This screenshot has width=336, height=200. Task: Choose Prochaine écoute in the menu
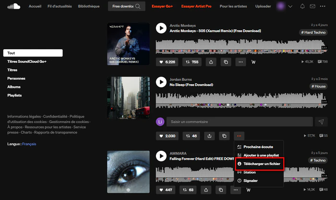(259, 147)
